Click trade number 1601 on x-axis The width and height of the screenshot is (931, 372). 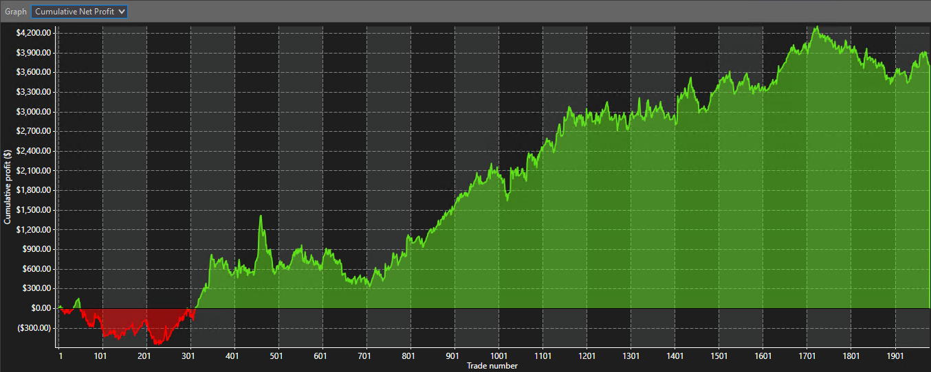pos(763,356)
